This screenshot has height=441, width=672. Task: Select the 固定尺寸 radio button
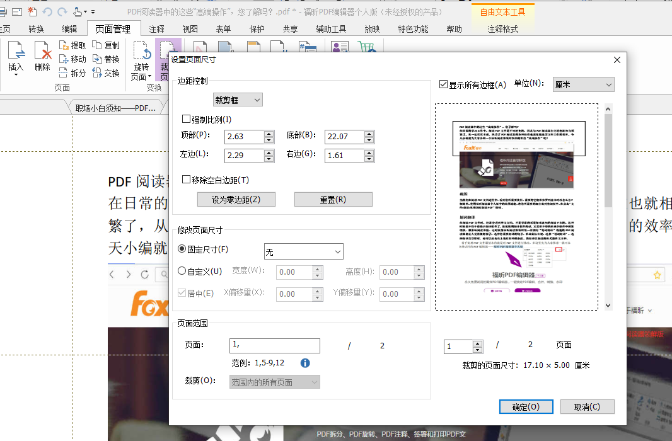182,249
